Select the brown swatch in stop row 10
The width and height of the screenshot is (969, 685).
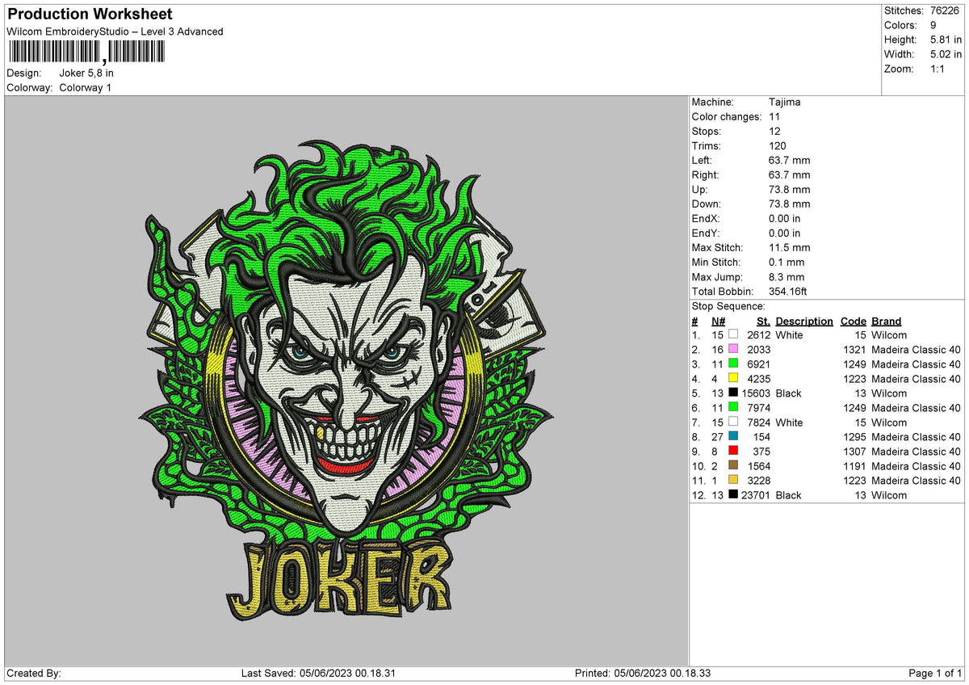pos(733,465)
